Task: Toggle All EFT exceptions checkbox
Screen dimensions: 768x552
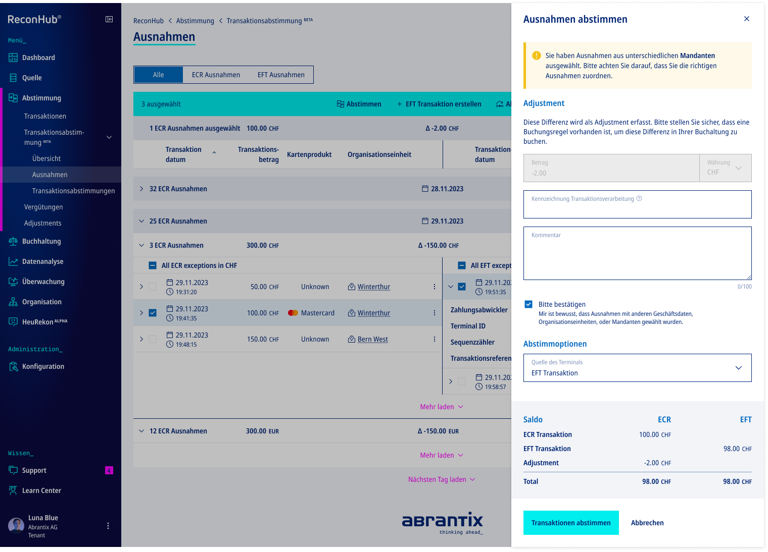Action: [462, 265]
